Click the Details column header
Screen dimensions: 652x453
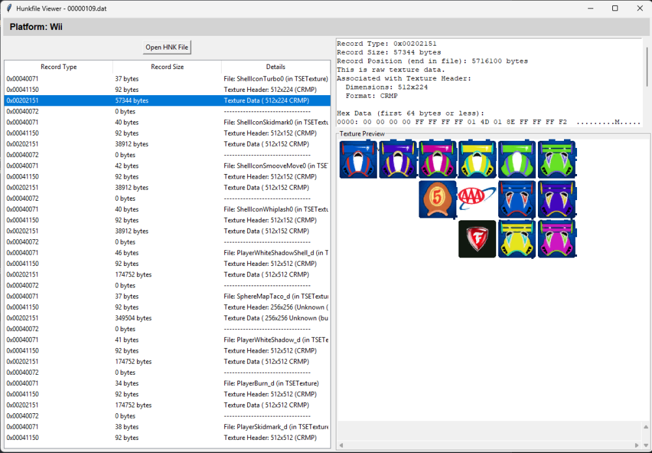tap(275, 66)
